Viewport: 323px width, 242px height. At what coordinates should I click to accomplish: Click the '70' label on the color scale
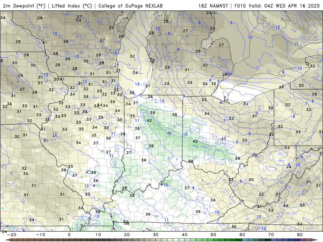271,235
